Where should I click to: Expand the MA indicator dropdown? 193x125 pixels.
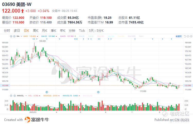21,36
